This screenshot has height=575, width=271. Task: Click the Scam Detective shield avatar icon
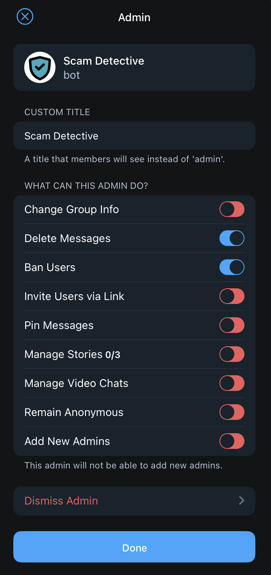[x=39, y=67]
